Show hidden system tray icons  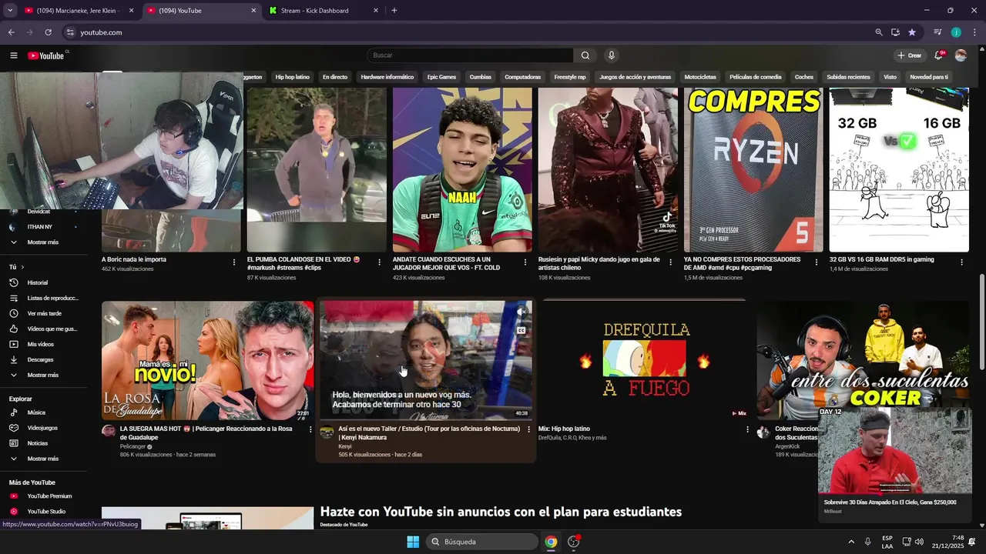[851, 542]
